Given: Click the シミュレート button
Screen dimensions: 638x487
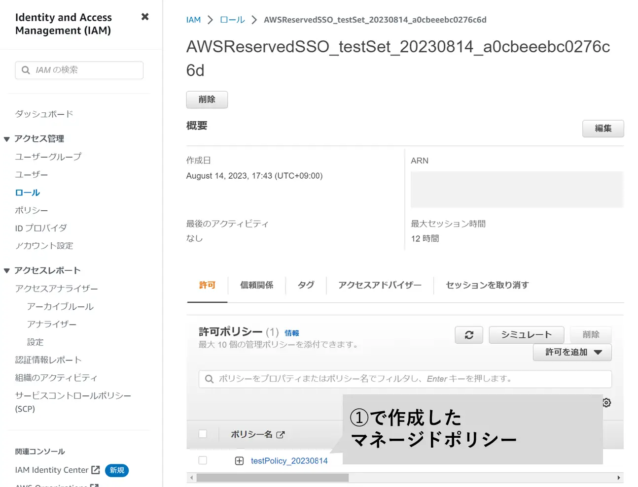Looking at the screenshot, I should [527, 335].
